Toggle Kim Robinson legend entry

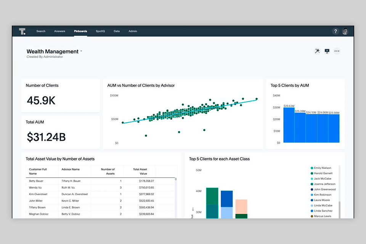[321, 195]
